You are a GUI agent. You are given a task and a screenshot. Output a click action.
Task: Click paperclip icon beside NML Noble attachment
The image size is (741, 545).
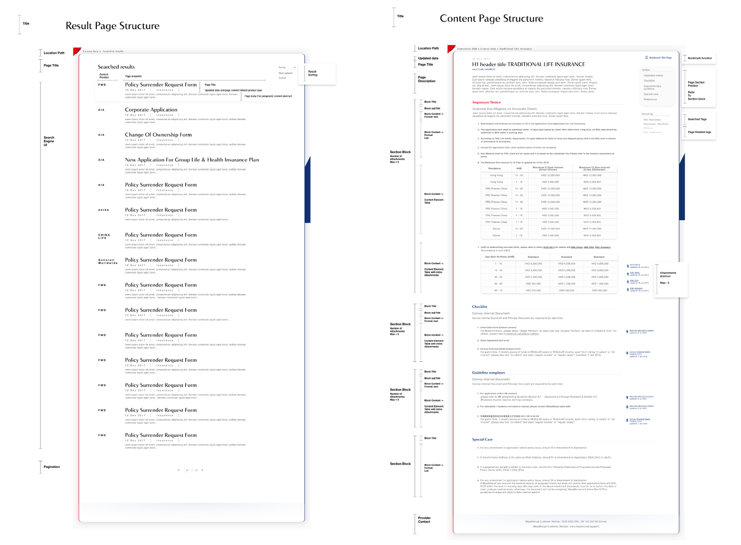628,274
